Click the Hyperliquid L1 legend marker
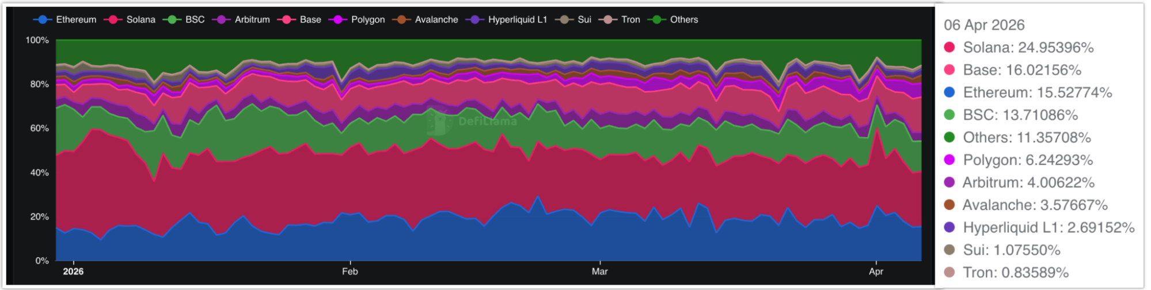1151x290 pixels. pos(474,20)
